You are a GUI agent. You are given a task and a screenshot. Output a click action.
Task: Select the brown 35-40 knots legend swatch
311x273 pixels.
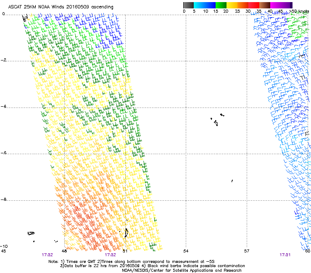265,5
